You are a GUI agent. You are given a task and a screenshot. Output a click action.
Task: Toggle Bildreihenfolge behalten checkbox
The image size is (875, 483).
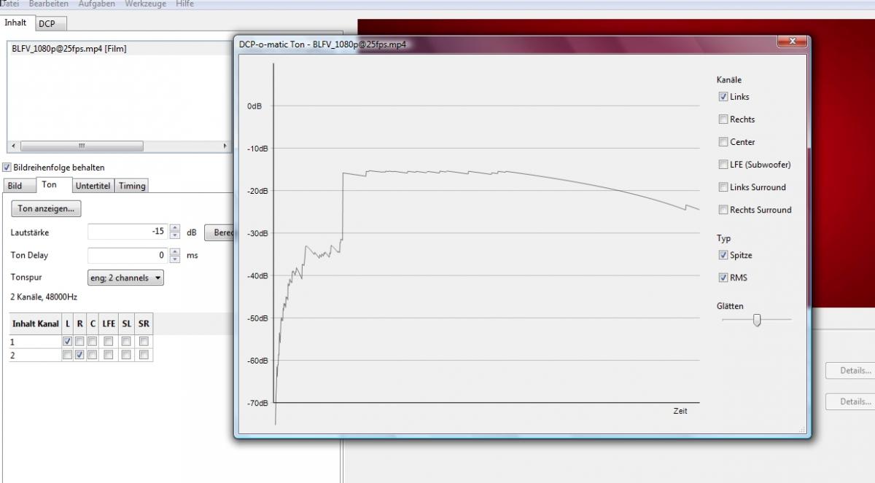pos(7,168)
